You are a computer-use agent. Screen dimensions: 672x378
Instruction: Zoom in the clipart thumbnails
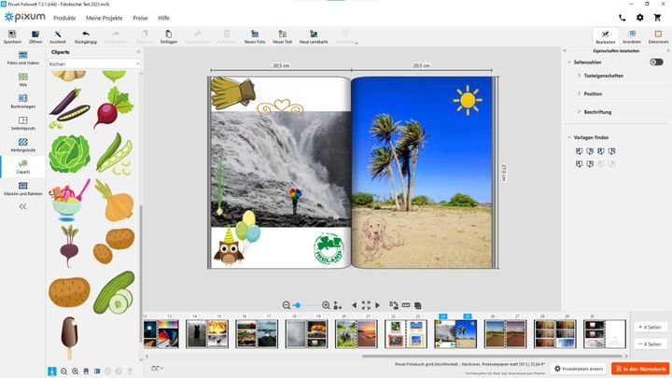tap(75, 371)
